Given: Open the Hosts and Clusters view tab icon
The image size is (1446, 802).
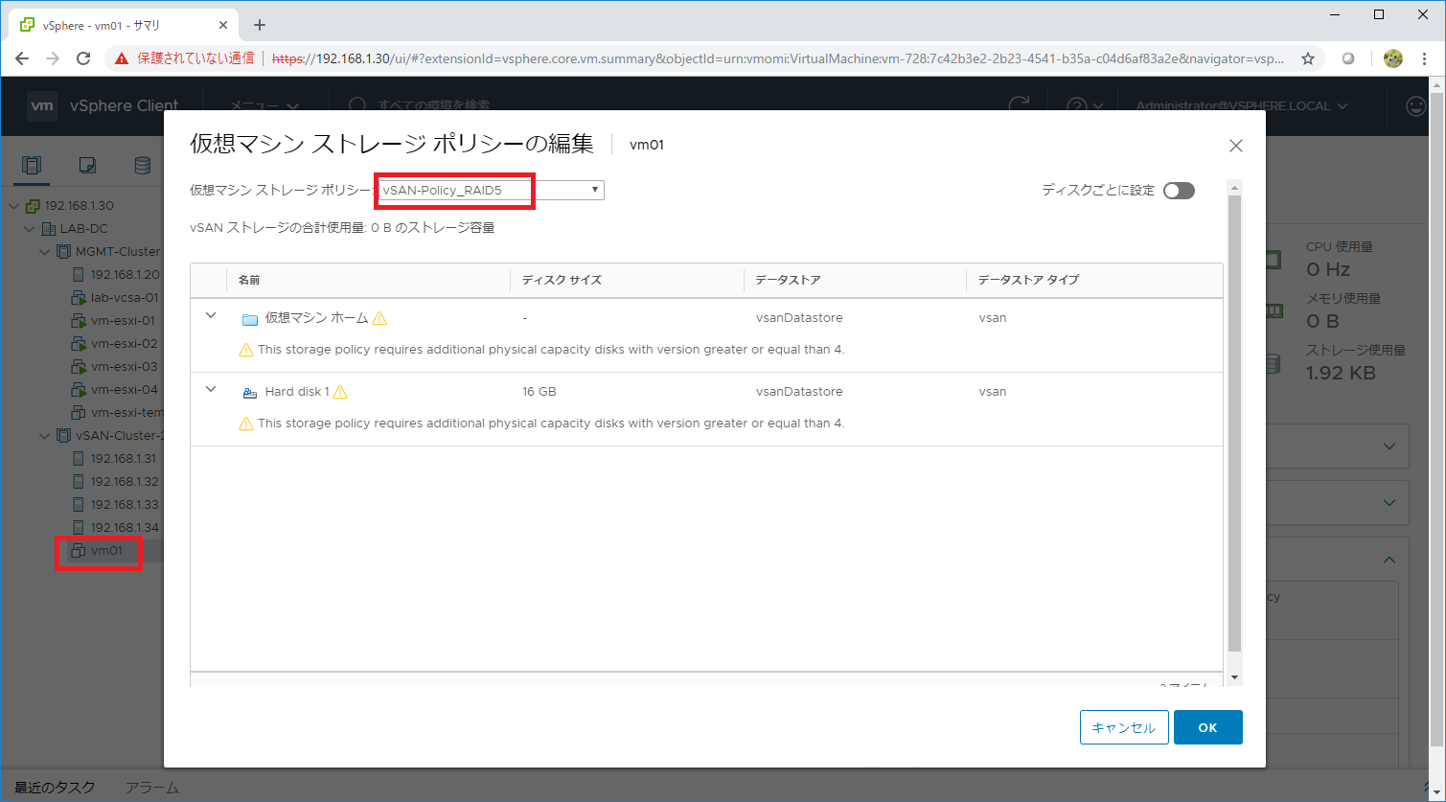Looking at the screenshot, I should [32, 166].
